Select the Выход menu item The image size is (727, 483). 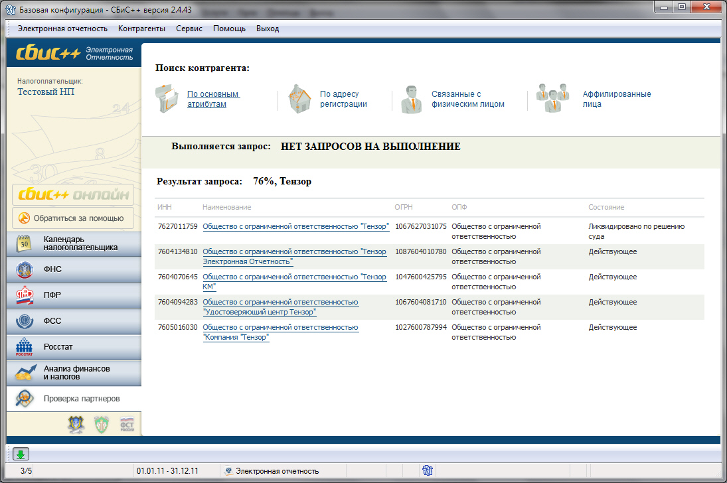pyautogui.click(x=268, y=29)
